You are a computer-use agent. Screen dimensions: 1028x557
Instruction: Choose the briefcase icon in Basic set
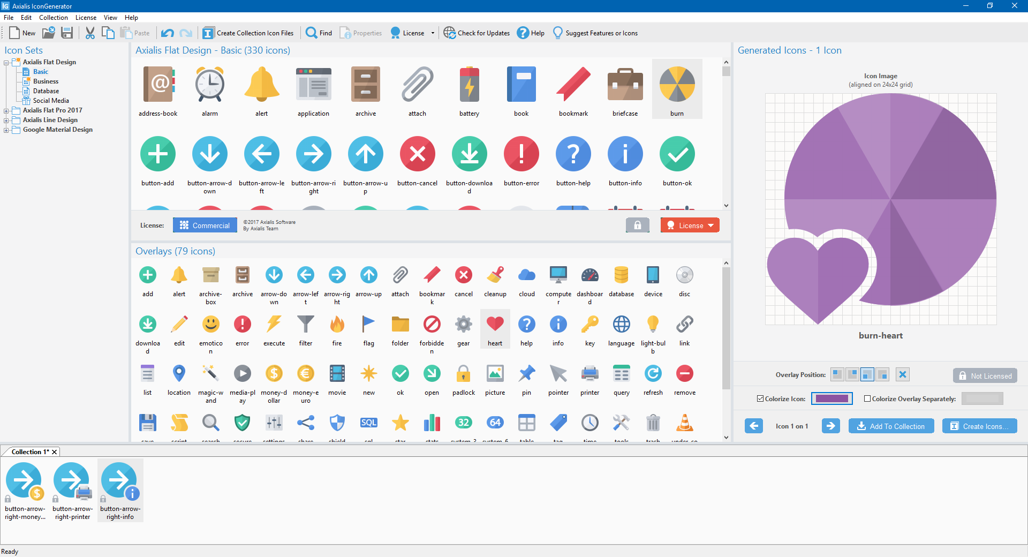click(625, 85)
